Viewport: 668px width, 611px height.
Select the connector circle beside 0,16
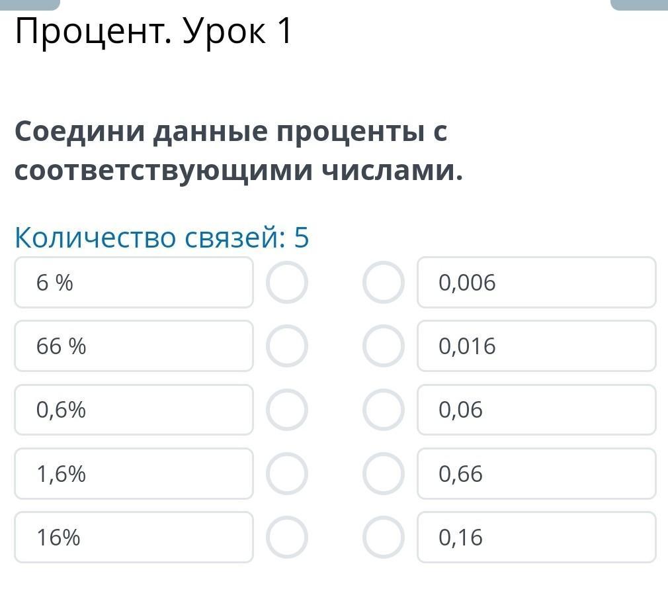tap(384, 537)
